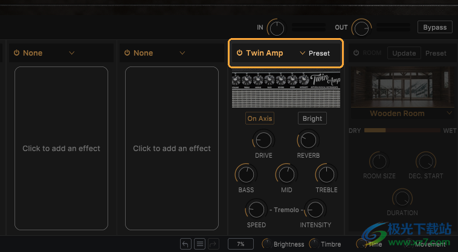Expand second None effect dropdown chevron

pos(182,53)
